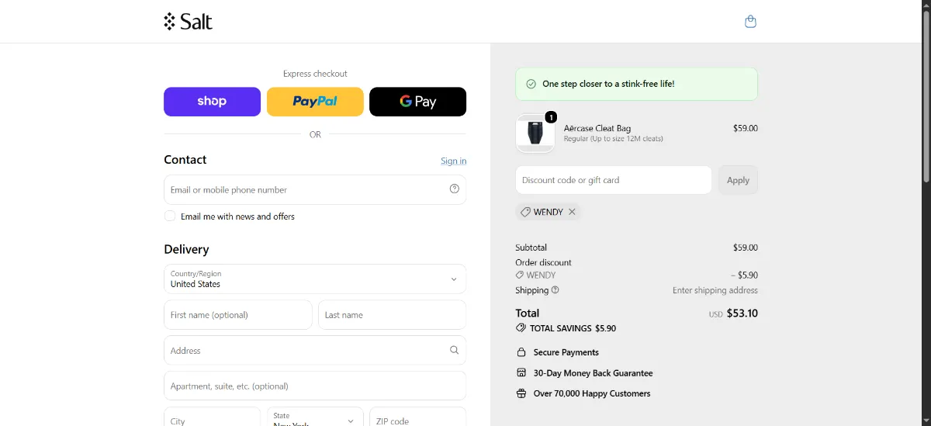Follow the Sign in link
Screen dimensions: 931x426
pyautogui.click(x=454, y=161)
